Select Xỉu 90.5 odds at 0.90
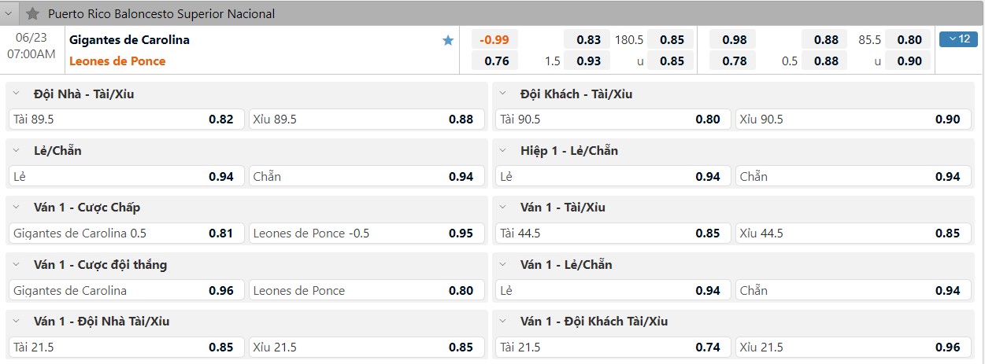 click(852, 119)
